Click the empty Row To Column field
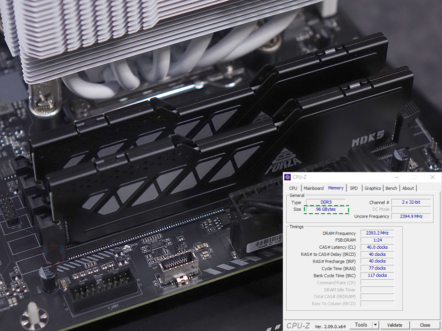Image resolution: width=442 pixels, height=331 pixels. coord(377,304)
